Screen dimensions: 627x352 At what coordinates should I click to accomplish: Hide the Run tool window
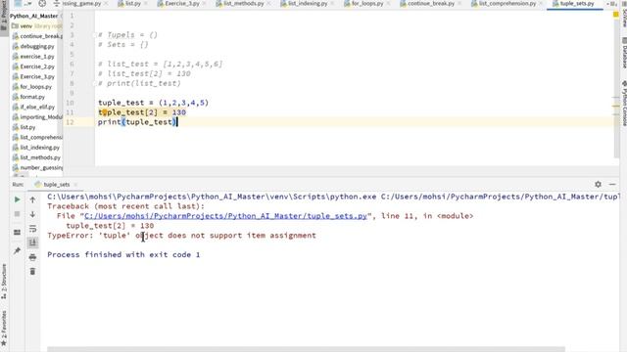[x=612, y=184]
